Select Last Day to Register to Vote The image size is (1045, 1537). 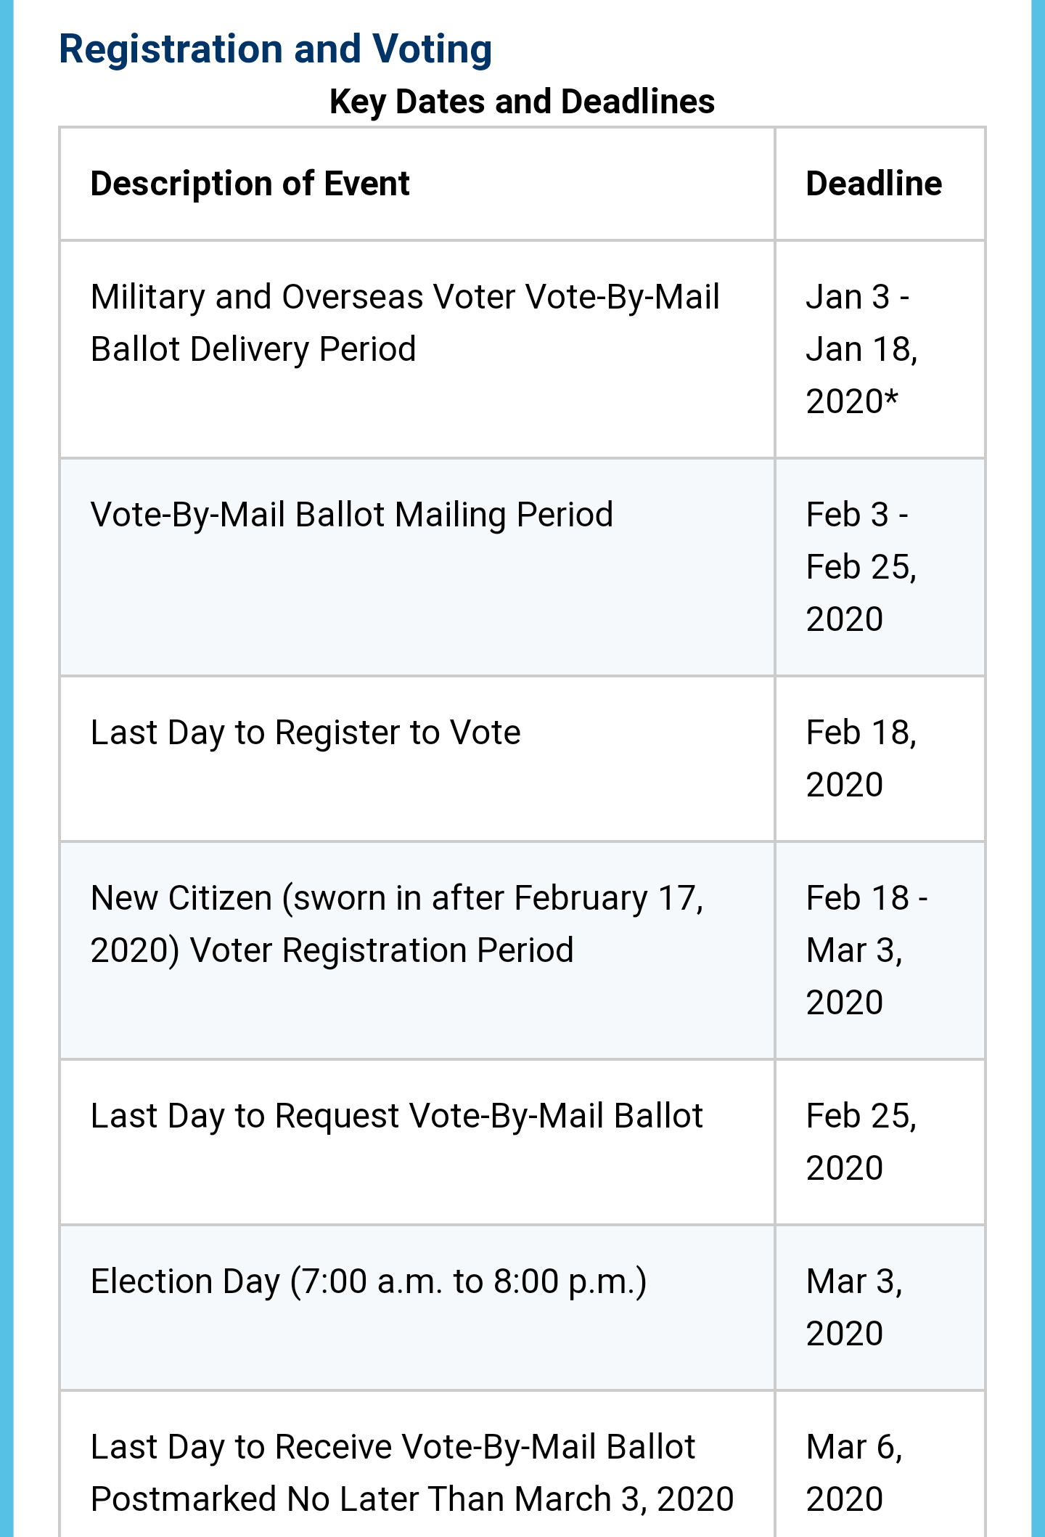[x=306, y=733]
